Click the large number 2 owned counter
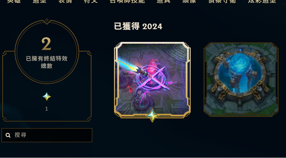The height and width of the screenshot is (158, 286). (x=46, y=44)
